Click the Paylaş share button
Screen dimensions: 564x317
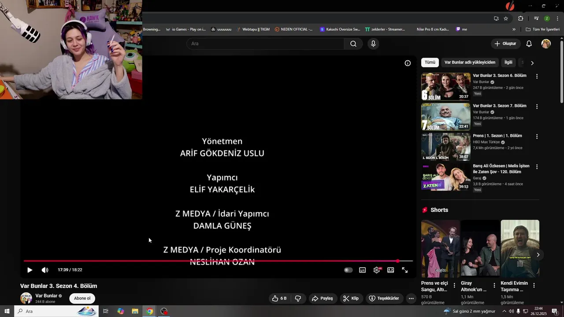322,299
